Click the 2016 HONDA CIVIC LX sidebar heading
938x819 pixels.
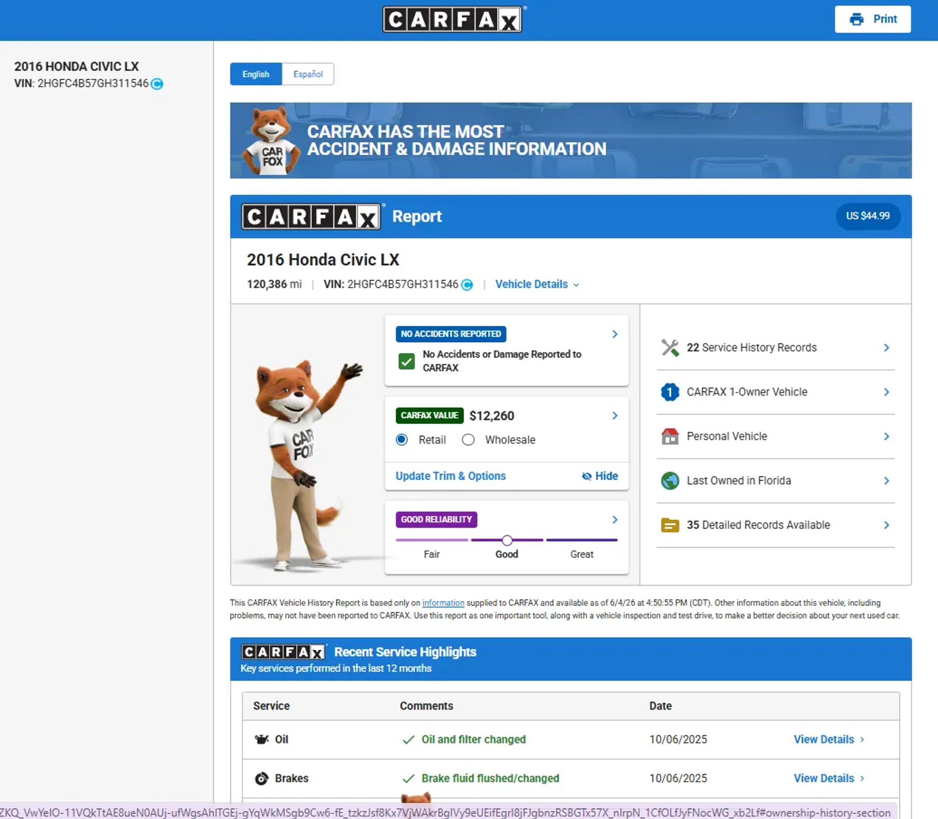(x=76, y=67)
